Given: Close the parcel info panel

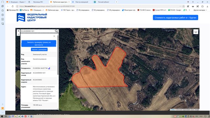Looking at the screenshot, I should [54, 36].
